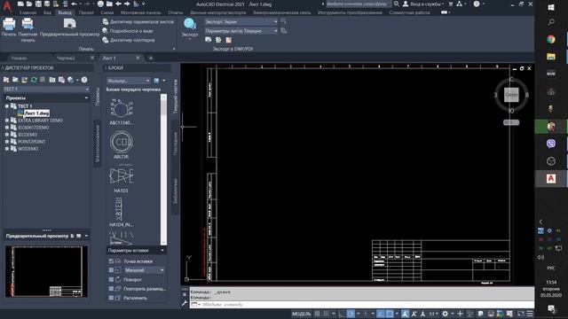Screen dimensions: 568x319
Task: Open the Масштаб dropdown
Action: coord(144,270)
